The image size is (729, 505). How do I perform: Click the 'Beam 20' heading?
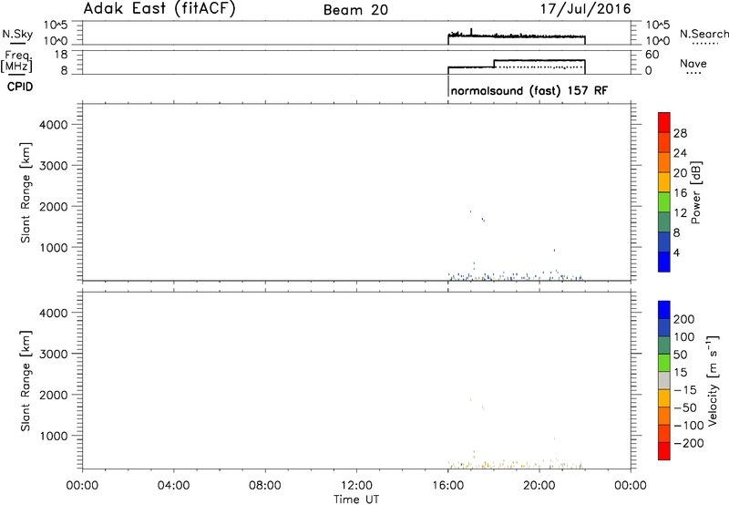[355, 10]
